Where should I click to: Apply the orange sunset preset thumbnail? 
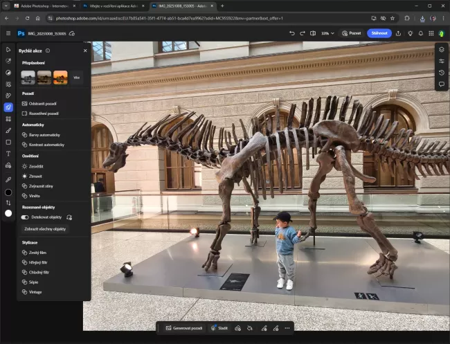pyautogui.click(x=60, y=78)
